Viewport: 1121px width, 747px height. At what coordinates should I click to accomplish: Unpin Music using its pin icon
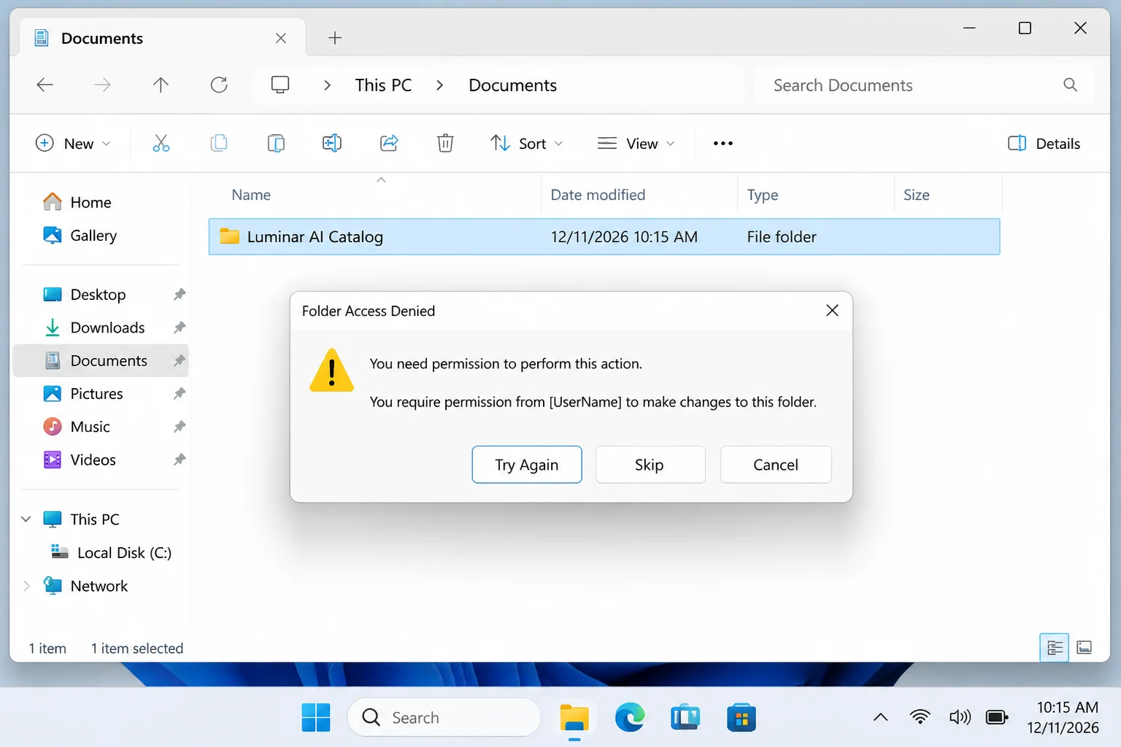tap(180, 427)
